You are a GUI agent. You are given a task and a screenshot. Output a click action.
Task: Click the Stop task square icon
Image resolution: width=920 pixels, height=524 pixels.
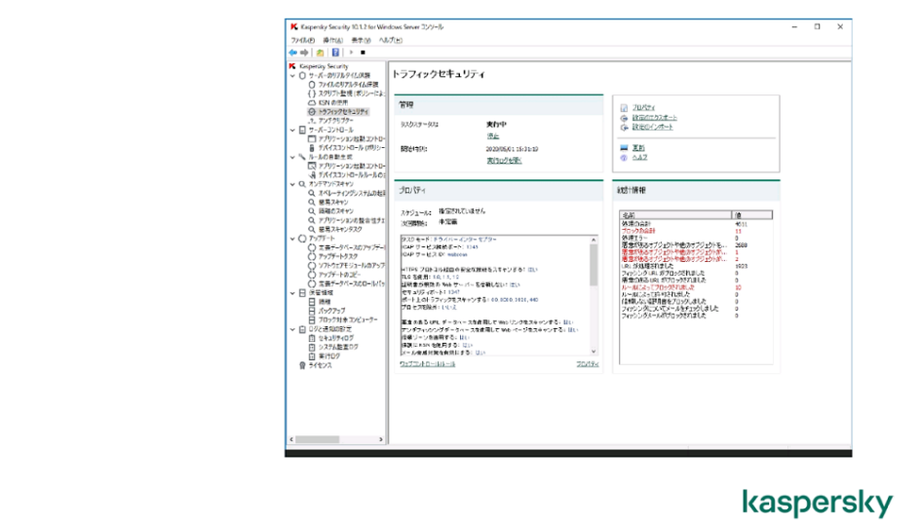click(363, 53)
